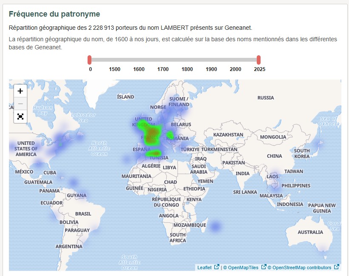Click the external-link icon beside OpenStreetMap contributors
The height and width of the screenshot is (276, 349).
click(335, 267)
